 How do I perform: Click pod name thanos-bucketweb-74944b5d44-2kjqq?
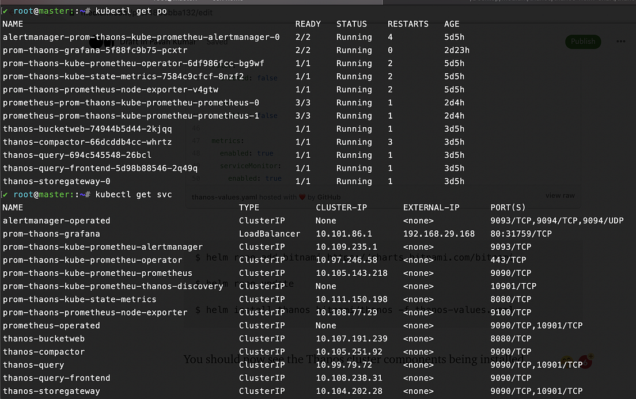[87, 129]
